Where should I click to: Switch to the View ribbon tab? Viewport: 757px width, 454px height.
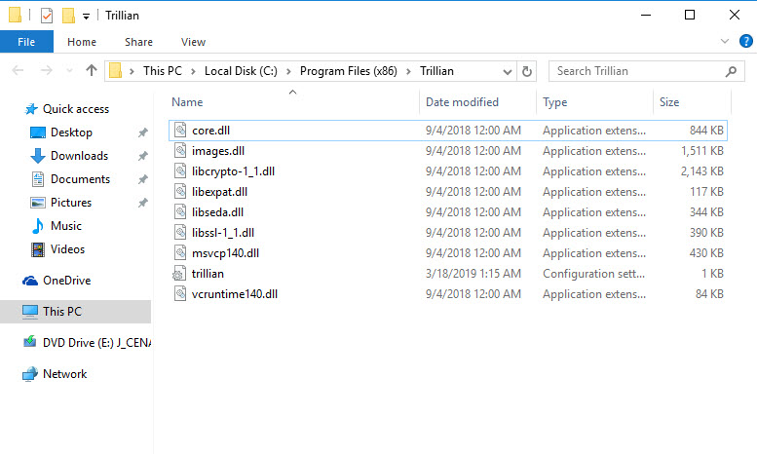[x=193, y=42]
